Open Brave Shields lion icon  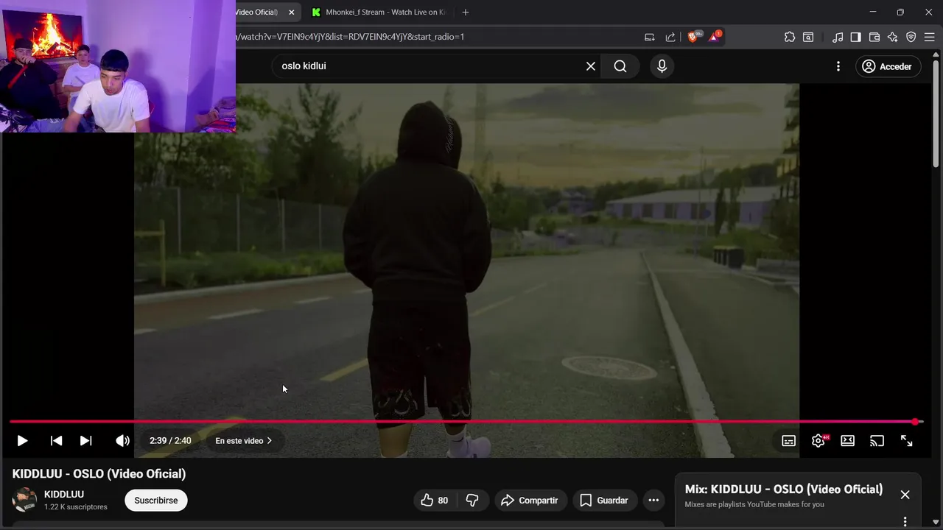coord(693,36)
